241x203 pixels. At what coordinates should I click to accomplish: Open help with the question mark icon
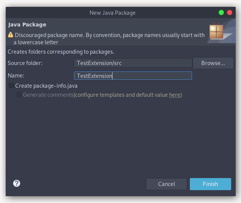pyautogui.click(x=17, y=184)
